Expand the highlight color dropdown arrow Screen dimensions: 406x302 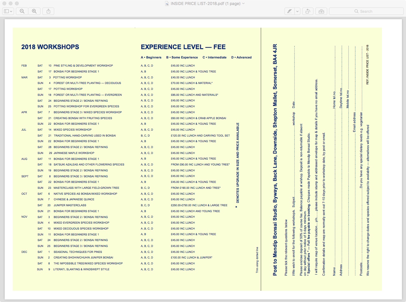[297, 11]
